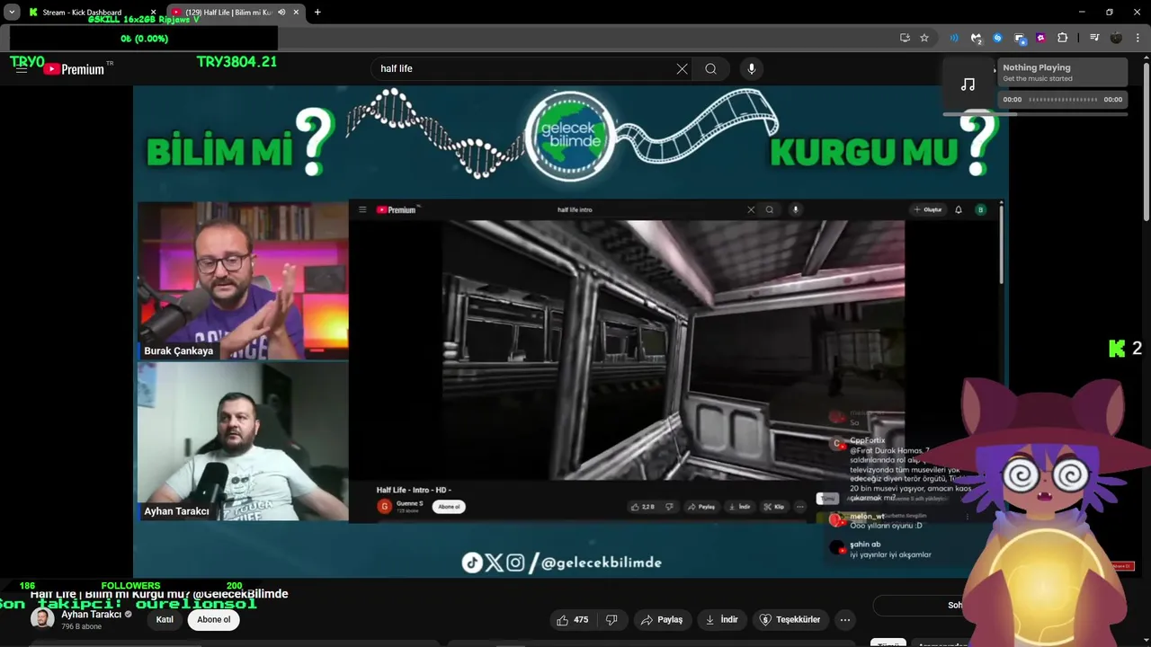Open the Extensions puzzle menu
Viewport: 1151px width, 647px height.
(x=1063, y=38)
